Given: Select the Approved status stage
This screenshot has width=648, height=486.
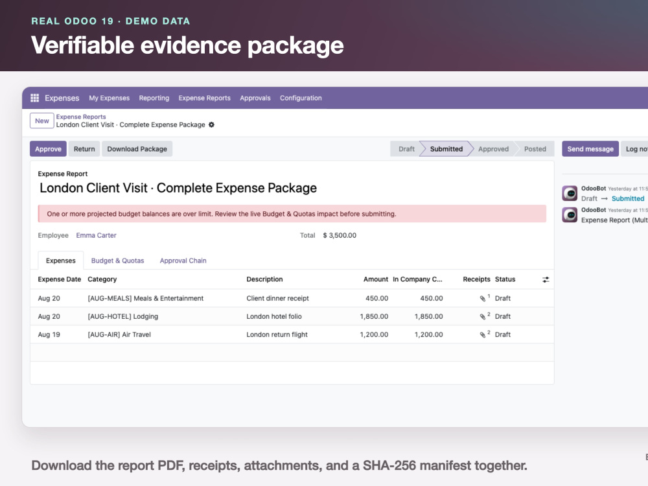Looking at the screenshot, I should pyautogui.click(x=493, y=149).
